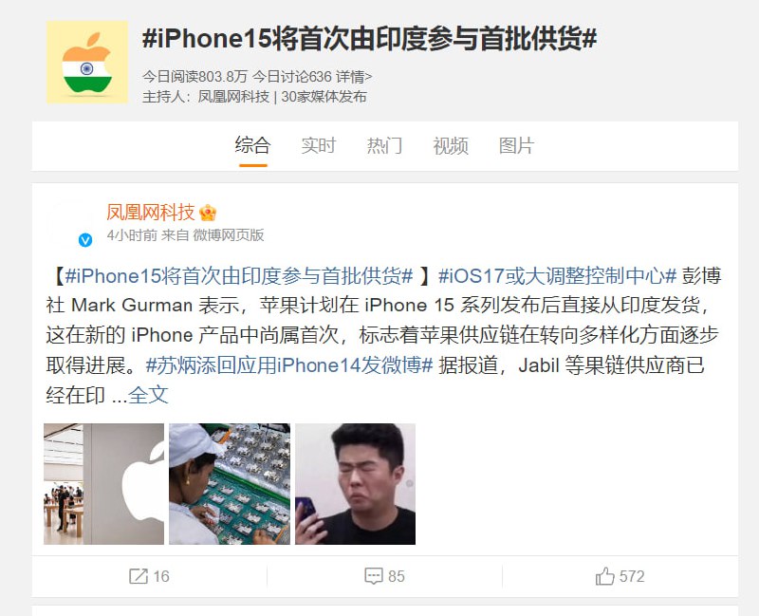Viewport: 759px width, 616px height.
Task: Switch to the 实时 tab
Action: click(x=318, y=145)
